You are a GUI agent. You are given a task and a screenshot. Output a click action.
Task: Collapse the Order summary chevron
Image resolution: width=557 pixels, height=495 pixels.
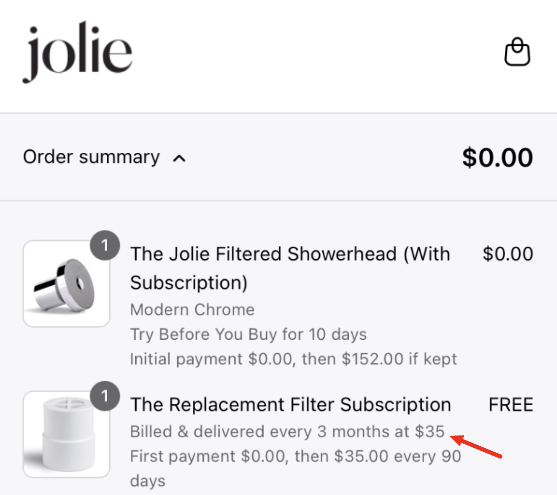pos(179,158)
